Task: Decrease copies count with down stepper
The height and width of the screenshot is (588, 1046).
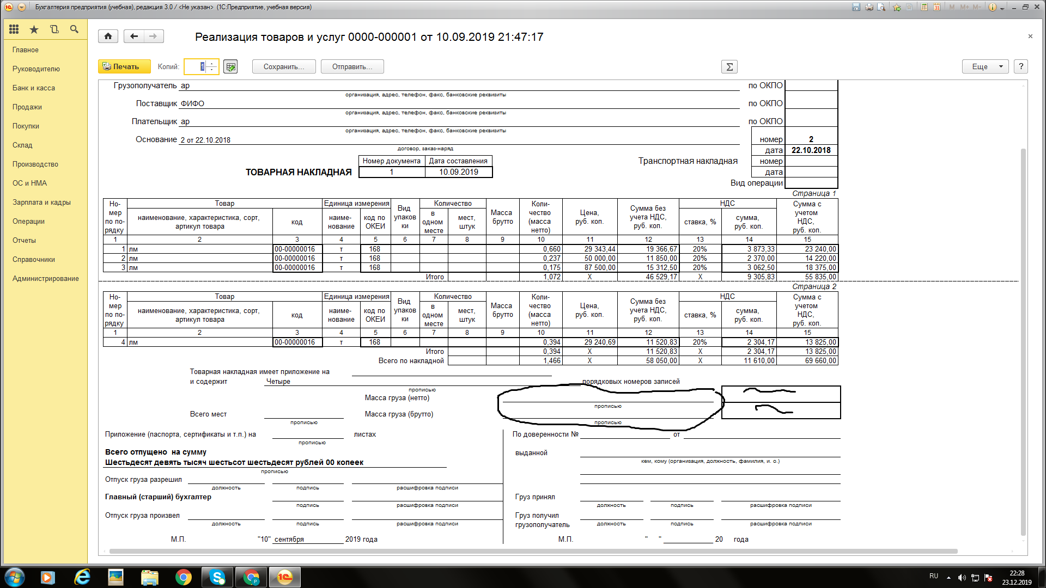Action: coord(212,70)
